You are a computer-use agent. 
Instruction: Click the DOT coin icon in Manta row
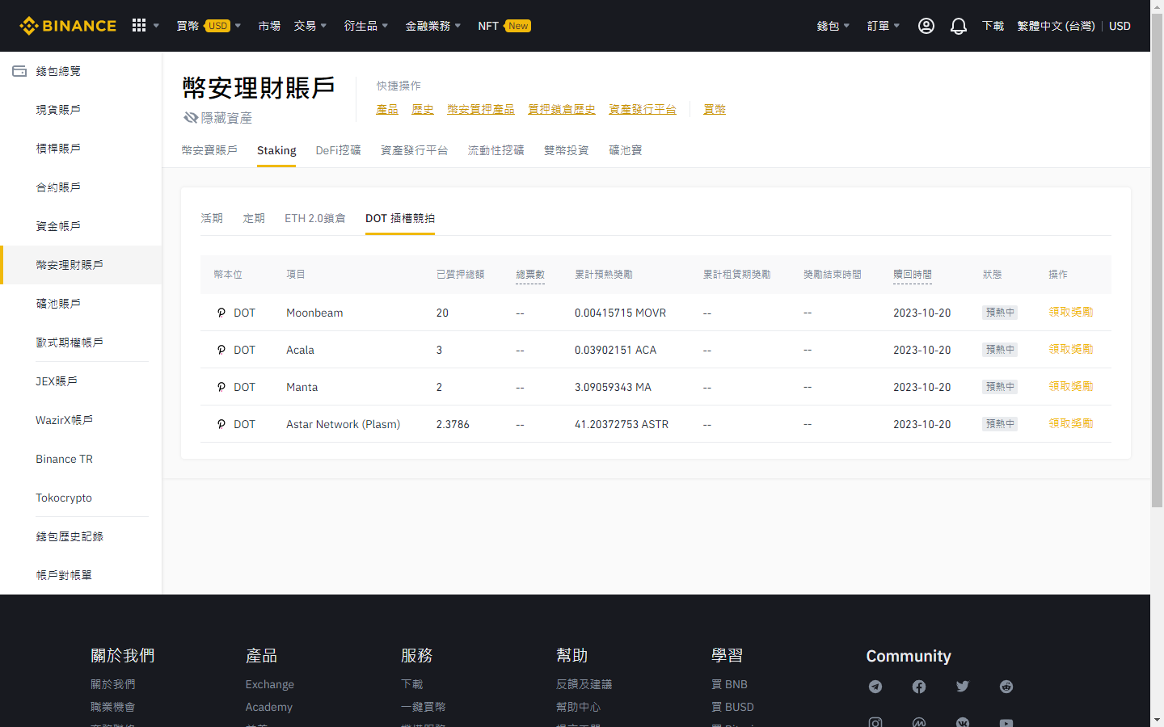click(221, 387)
